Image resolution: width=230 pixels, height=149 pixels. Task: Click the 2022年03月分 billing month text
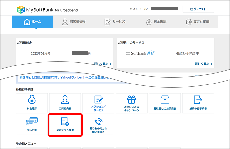[x=40, y=53]
